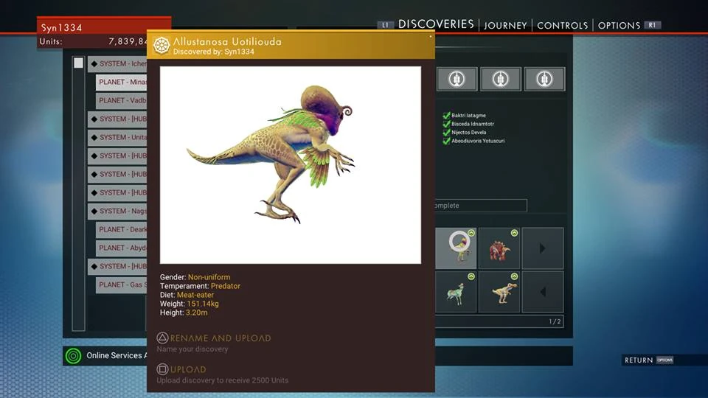Click the Baktri Iatagme species name
The width and height of the screenshot is (708, 398).
tap(469, 116)
